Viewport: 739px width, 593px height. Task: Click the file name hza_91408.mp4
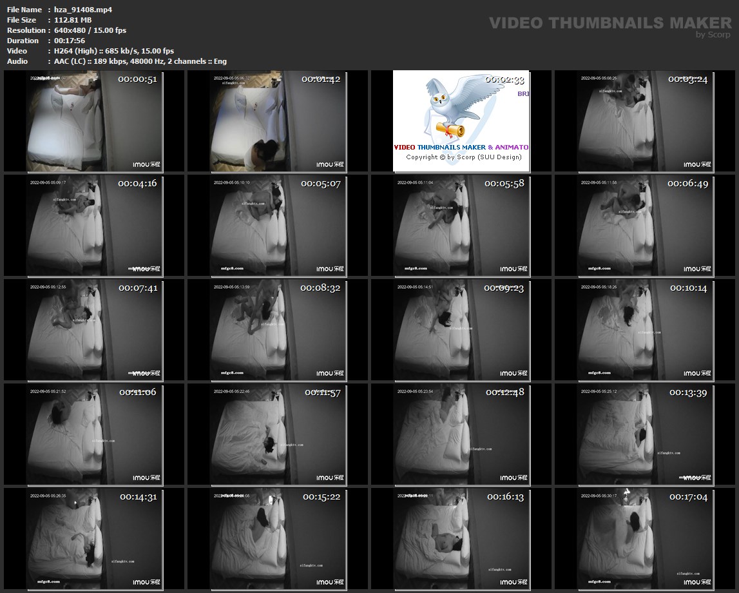pyautogui.click(x=83, y=10)
